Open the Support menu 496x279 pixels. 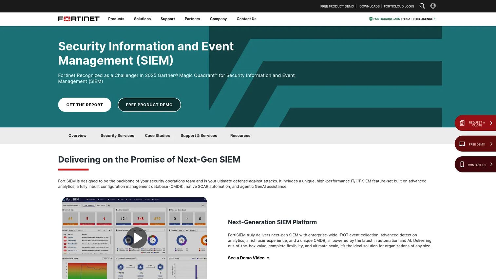coord(168,19)
